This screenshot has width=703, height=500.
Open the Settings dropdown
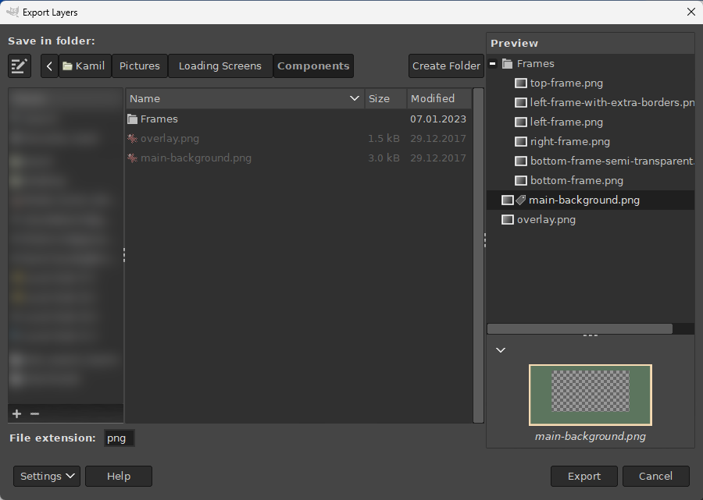(x=47, y=477)
